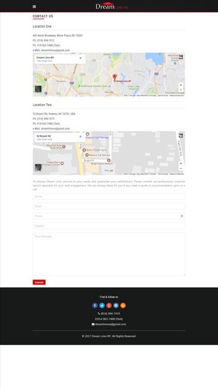Report a map error on second map
This screenshot has width=218, height=388.
point(177,174)
